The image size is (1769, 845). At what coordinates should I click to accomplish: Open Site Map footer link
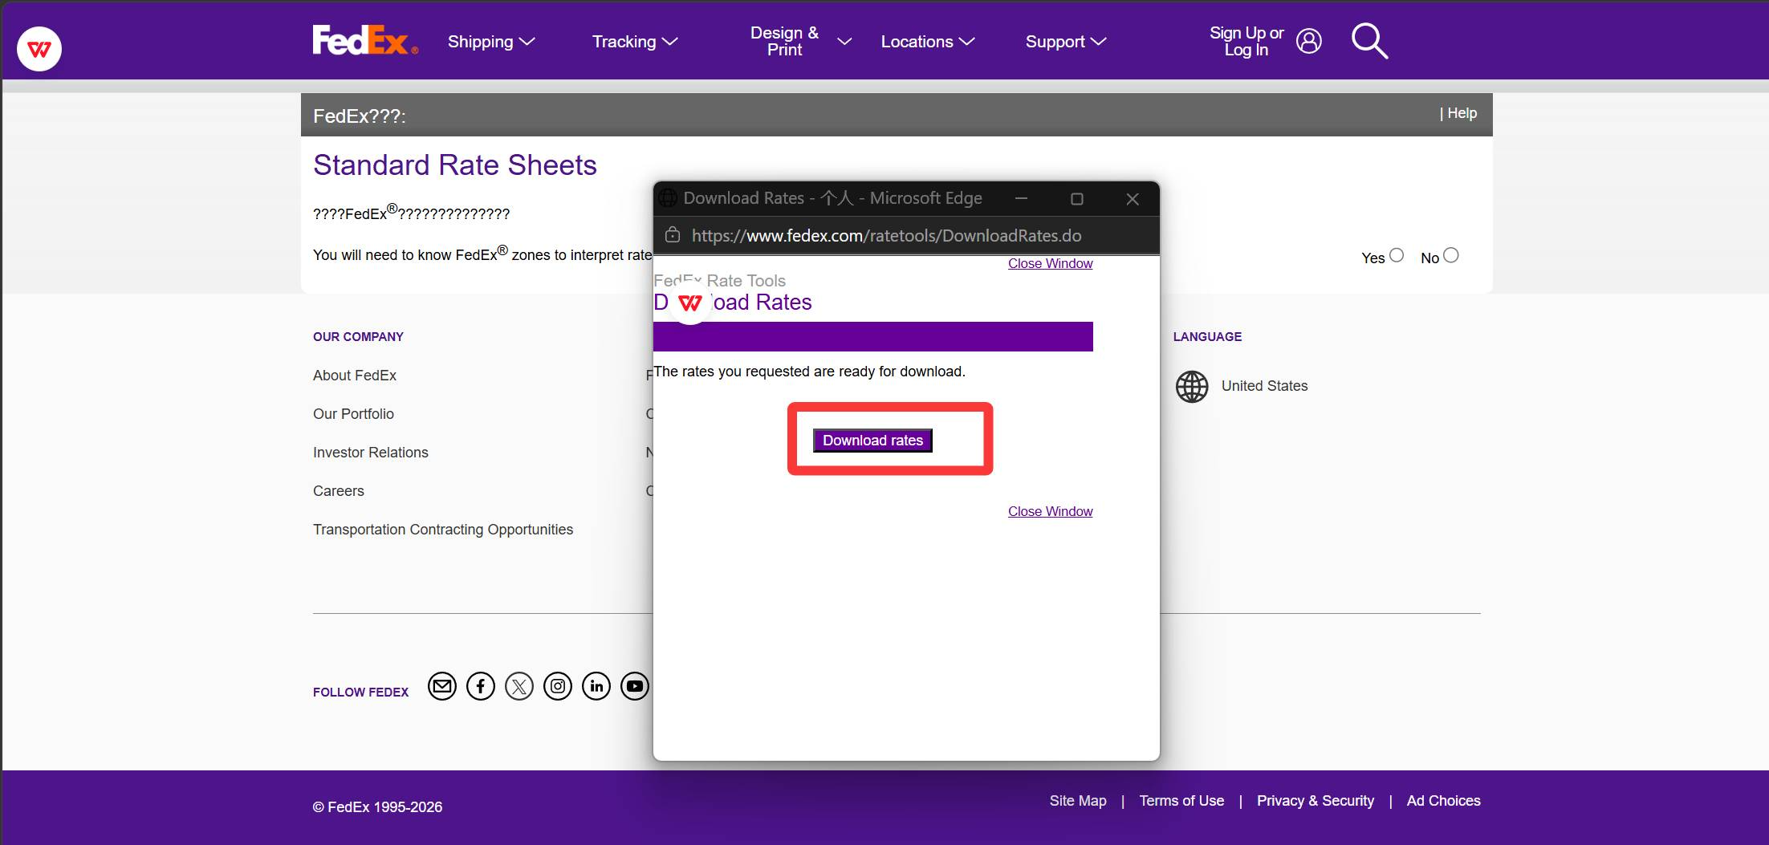click(x=1078, y=801)
